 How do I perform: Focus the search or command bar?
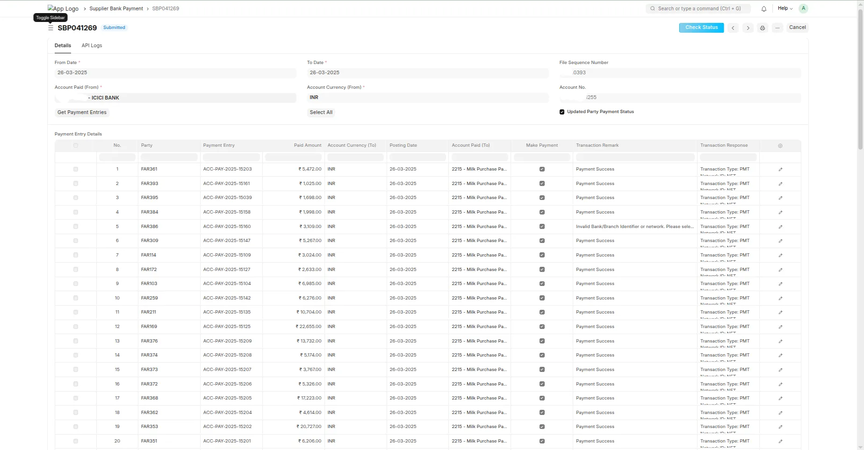(x=698, y=8)
